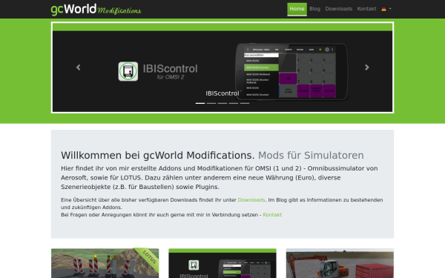Open the IBIScontrol card thumbnail
Viewport: 445px width, 278px height.
[x=222, y=263]
